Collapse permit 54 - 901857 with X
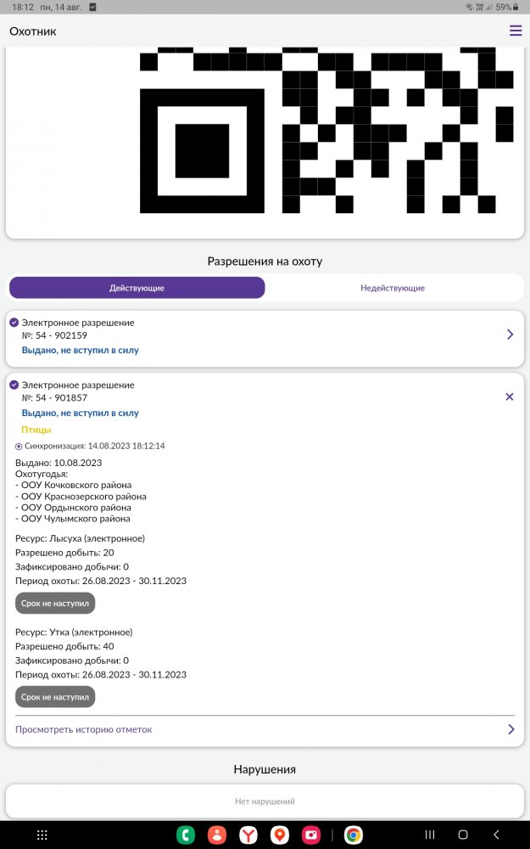Screen dimensions: 530x849 [x=510, y=396]
